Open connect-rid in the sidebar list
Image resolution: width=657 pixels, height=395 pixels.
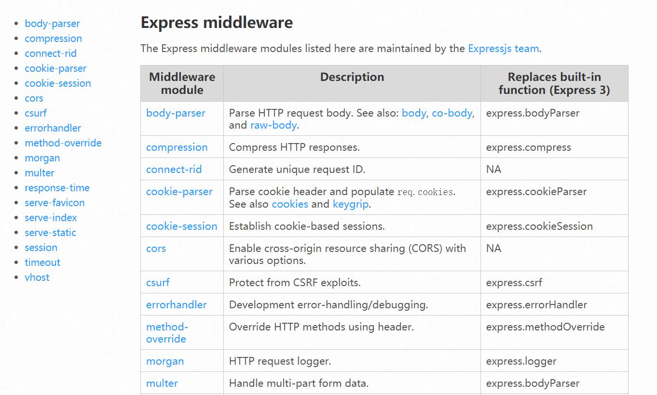pos(51,53)
